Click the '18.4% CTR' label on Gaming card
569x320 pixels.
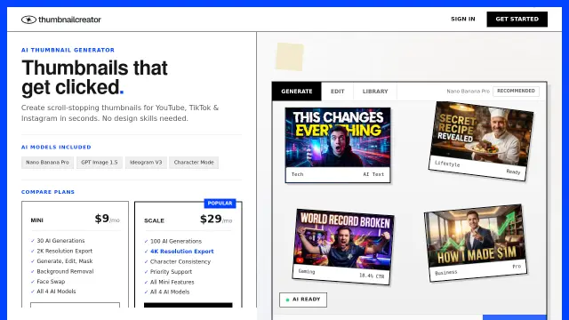coord(372,276)
